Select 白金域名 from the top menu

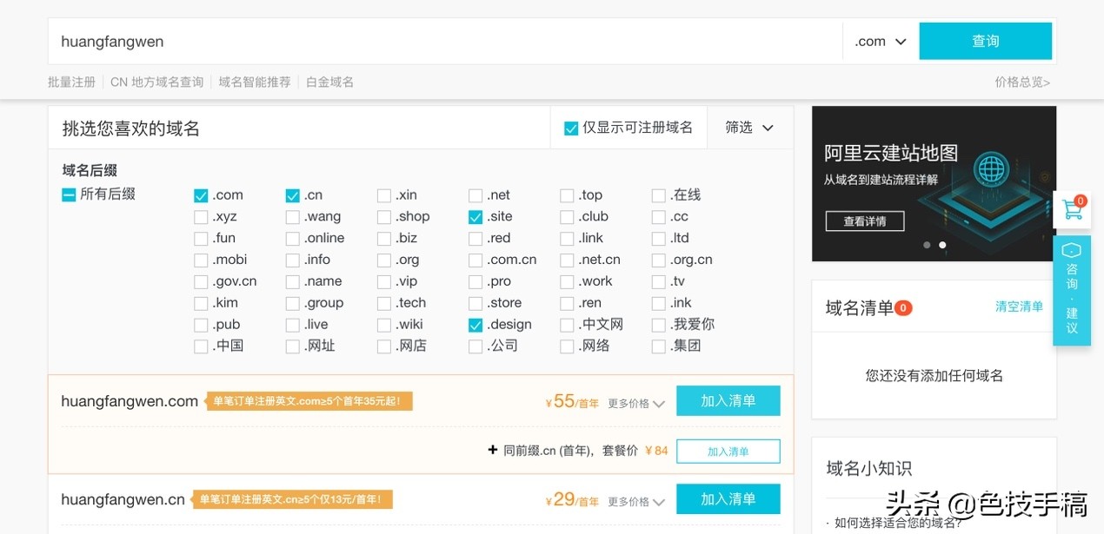[329, 82]
